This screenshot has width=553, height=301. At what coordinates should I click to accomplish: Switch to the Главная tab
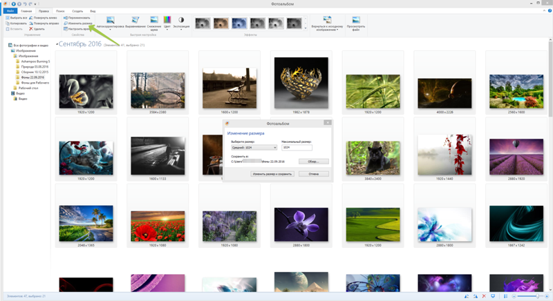(x=26, y=11)
